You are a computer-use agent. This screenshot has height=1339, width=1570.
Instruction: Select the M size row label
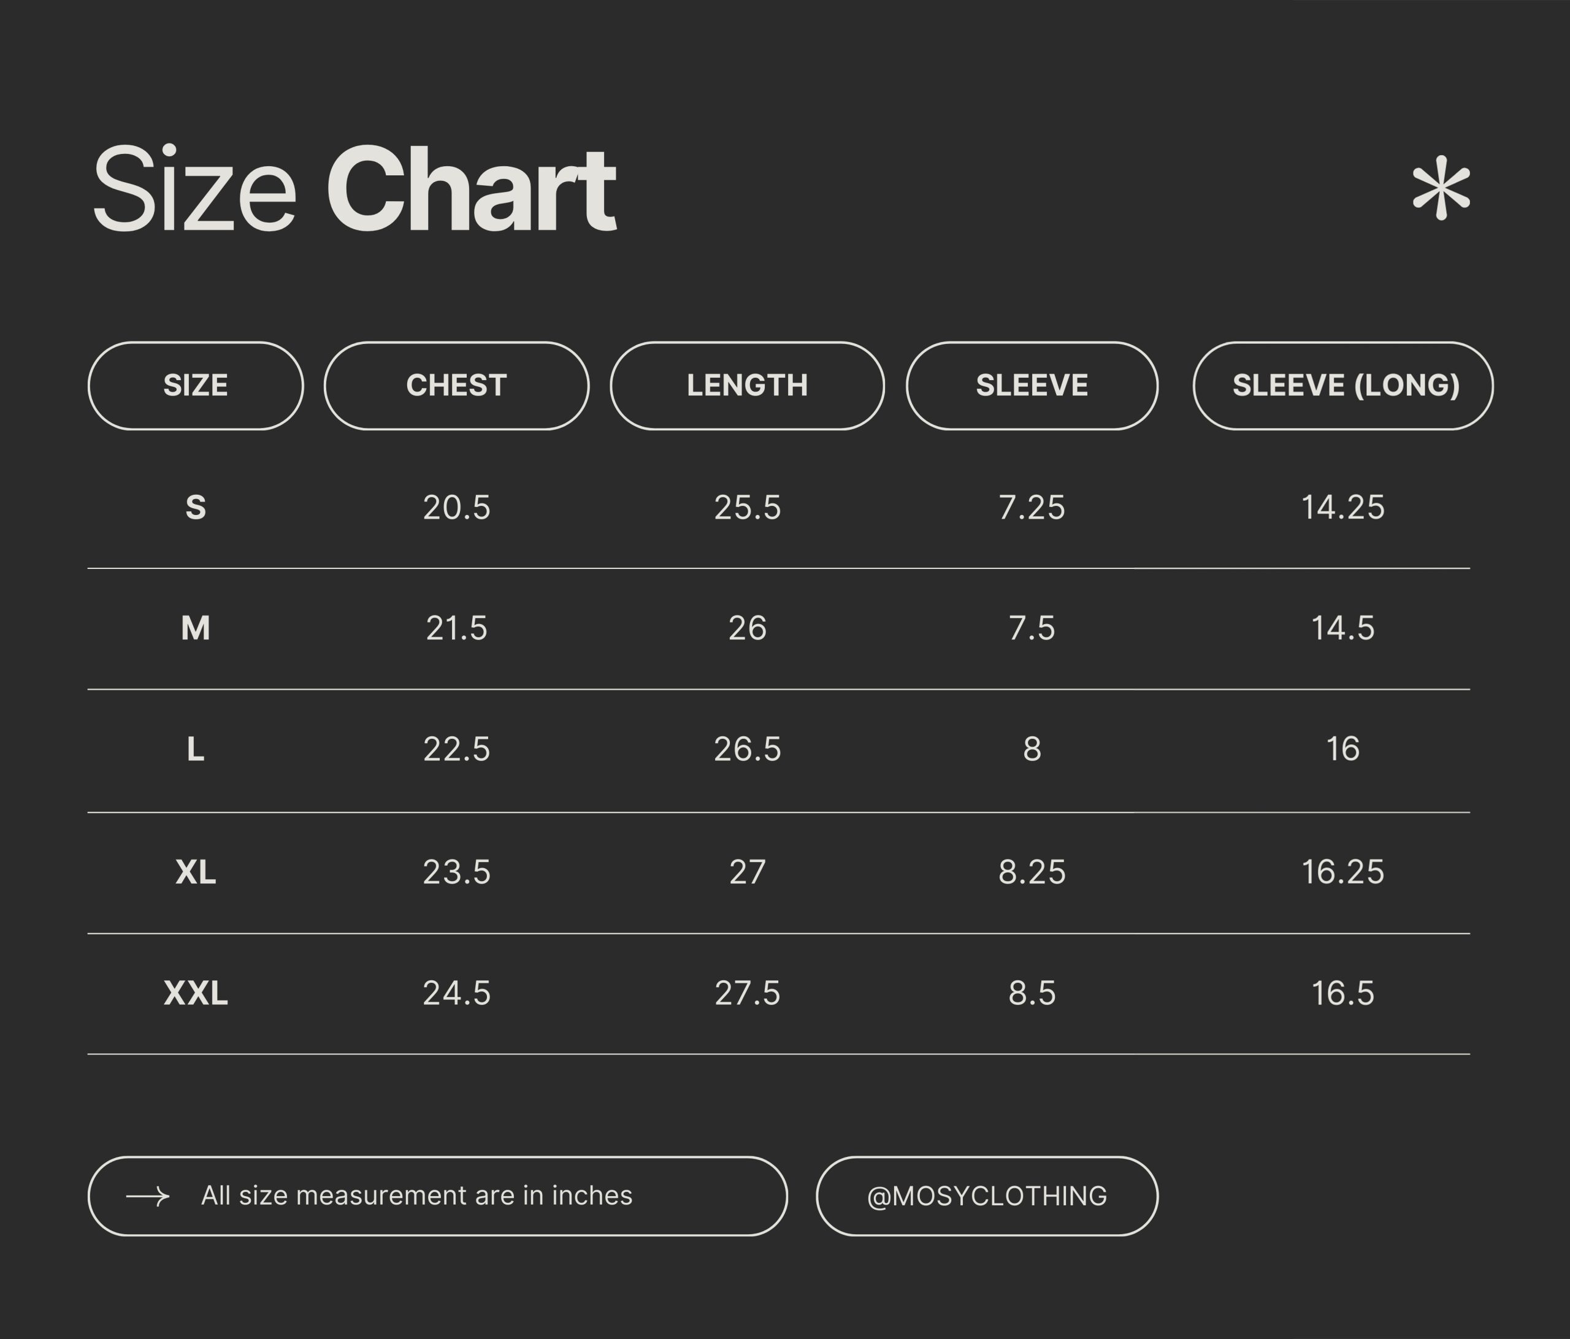click(x=196, y=628)
